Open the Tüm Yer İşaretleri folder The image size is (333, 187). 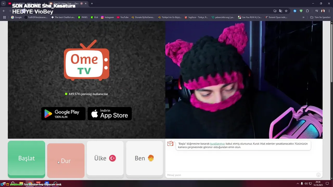pyautogui.click(x=320, y=17)
